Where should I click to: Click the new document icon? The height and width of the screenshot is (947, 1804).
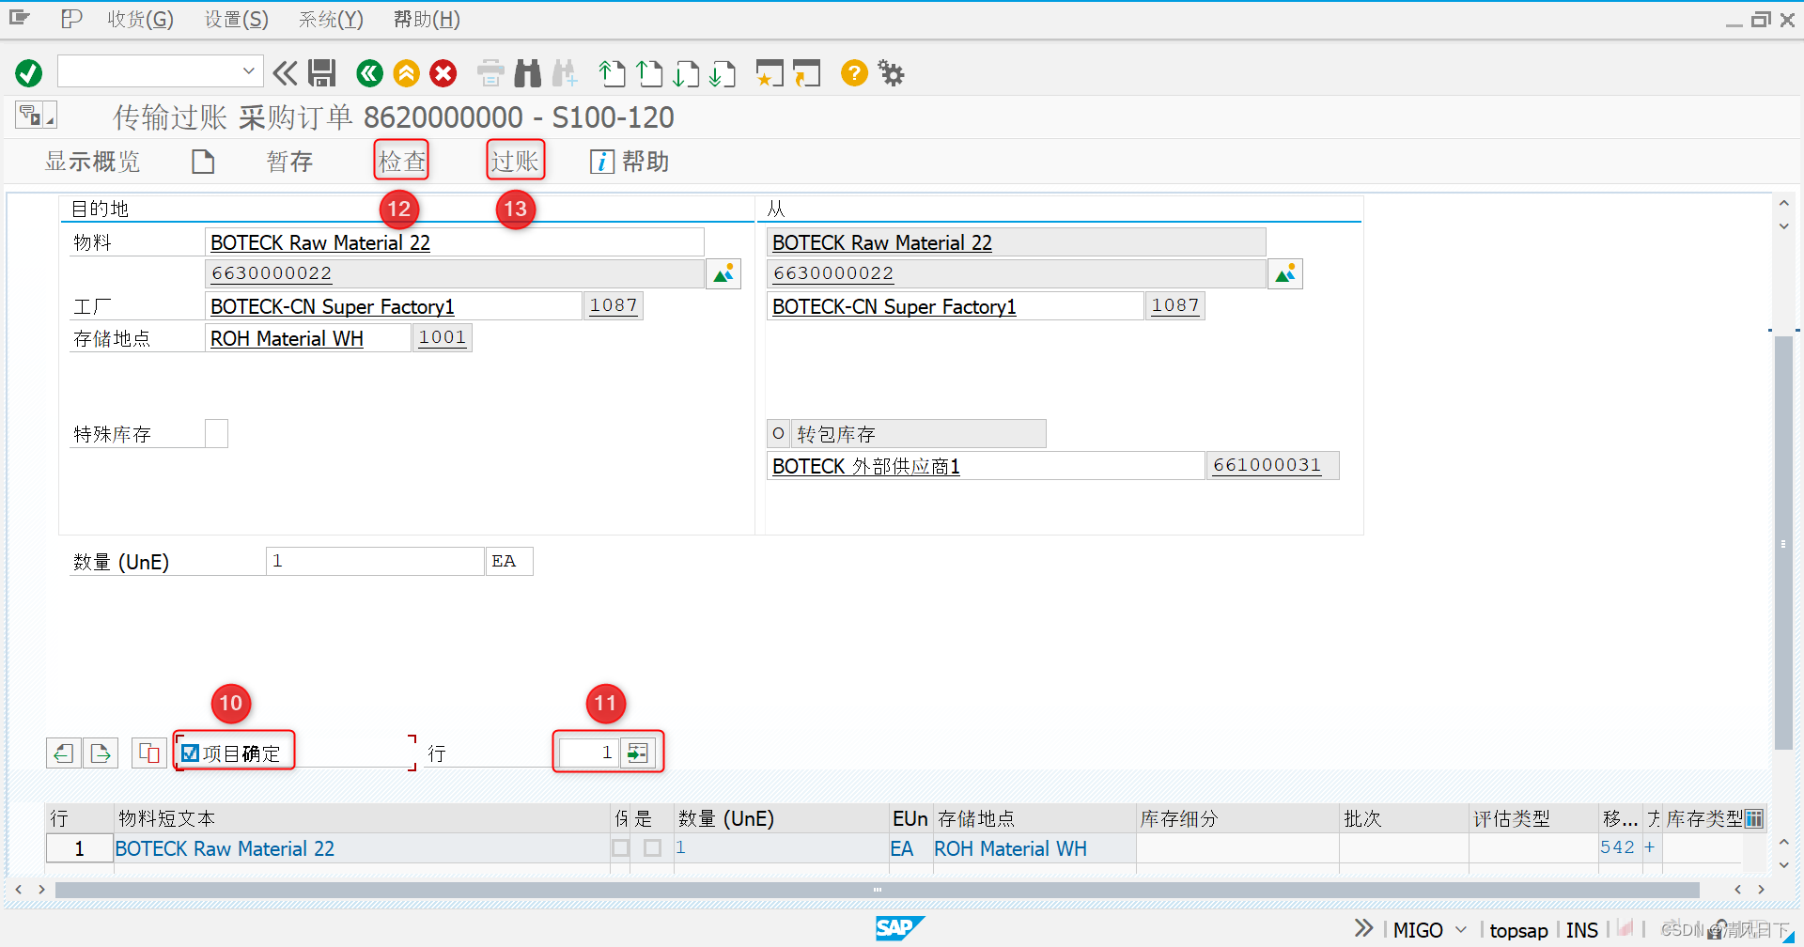click(x=203, y=162)
